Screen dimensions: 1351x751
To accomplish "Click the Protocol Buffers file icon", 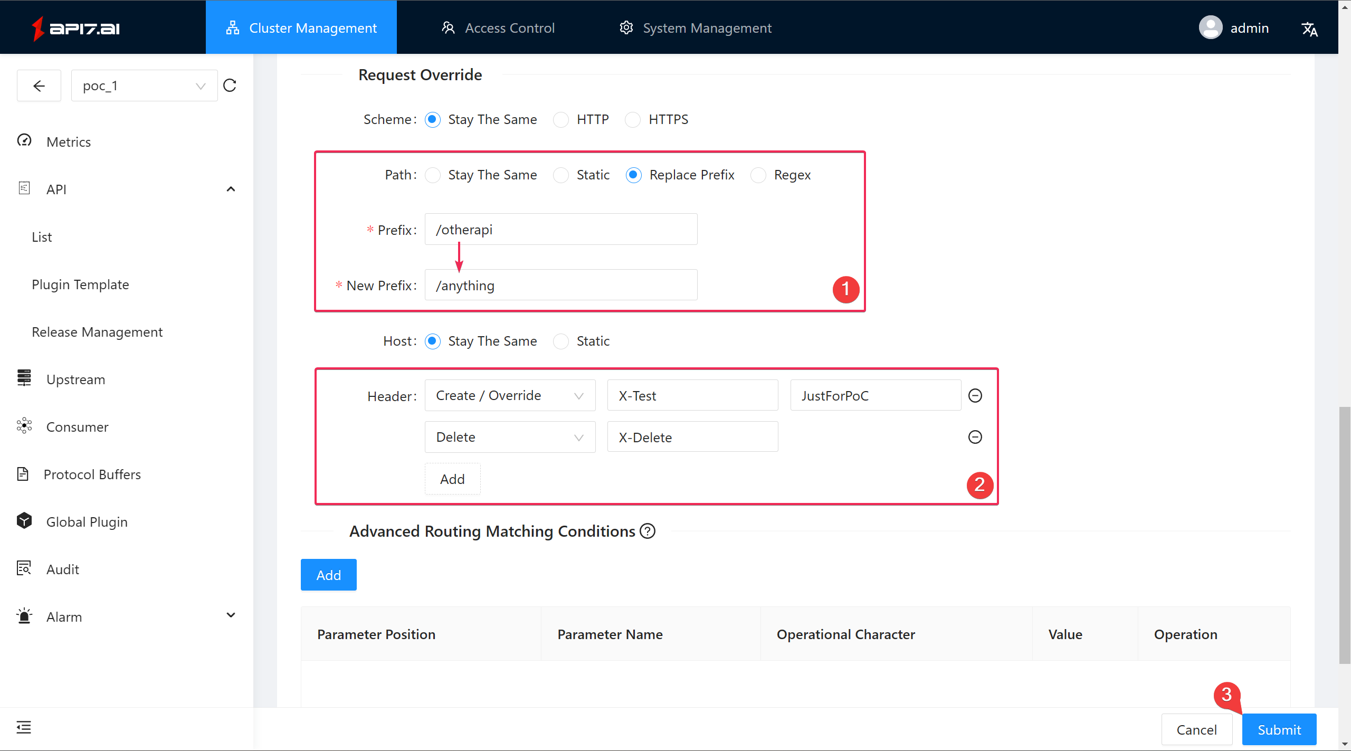I will point(23,473).
